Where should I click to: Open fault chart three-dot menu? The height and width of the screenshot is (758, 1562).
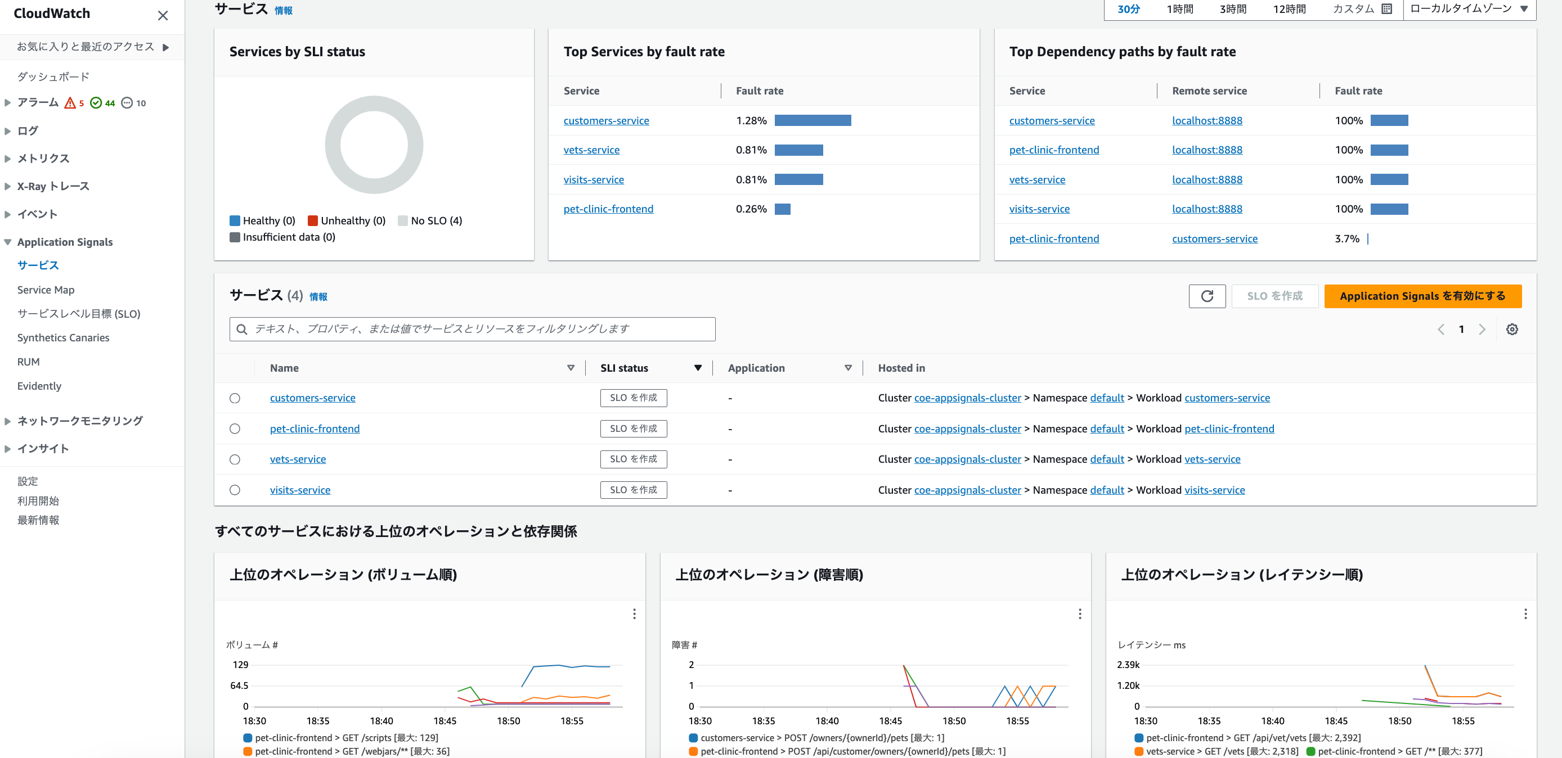pos(1079,614)
